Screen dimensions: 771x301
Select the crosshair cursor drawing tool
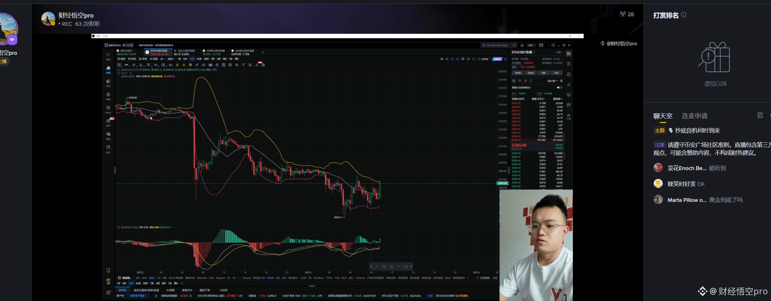(119, 65)
